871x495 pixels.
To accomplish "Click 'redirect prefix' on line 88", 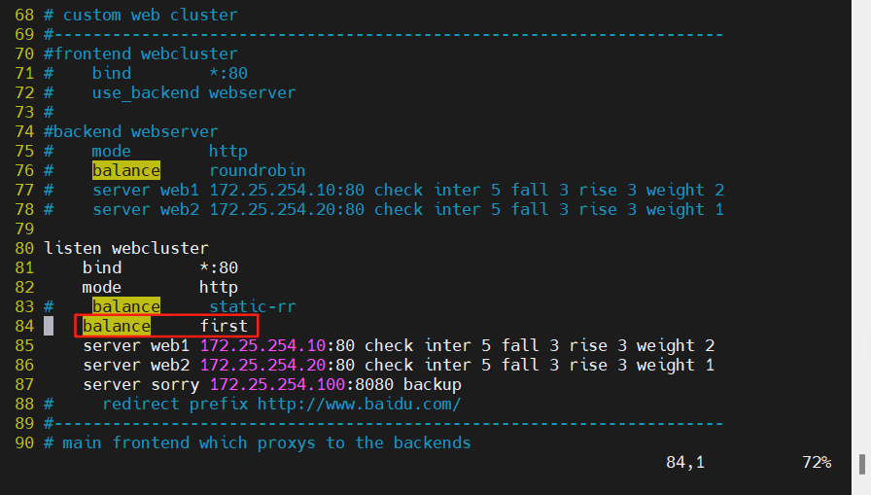I will click(x=175, y=404).
